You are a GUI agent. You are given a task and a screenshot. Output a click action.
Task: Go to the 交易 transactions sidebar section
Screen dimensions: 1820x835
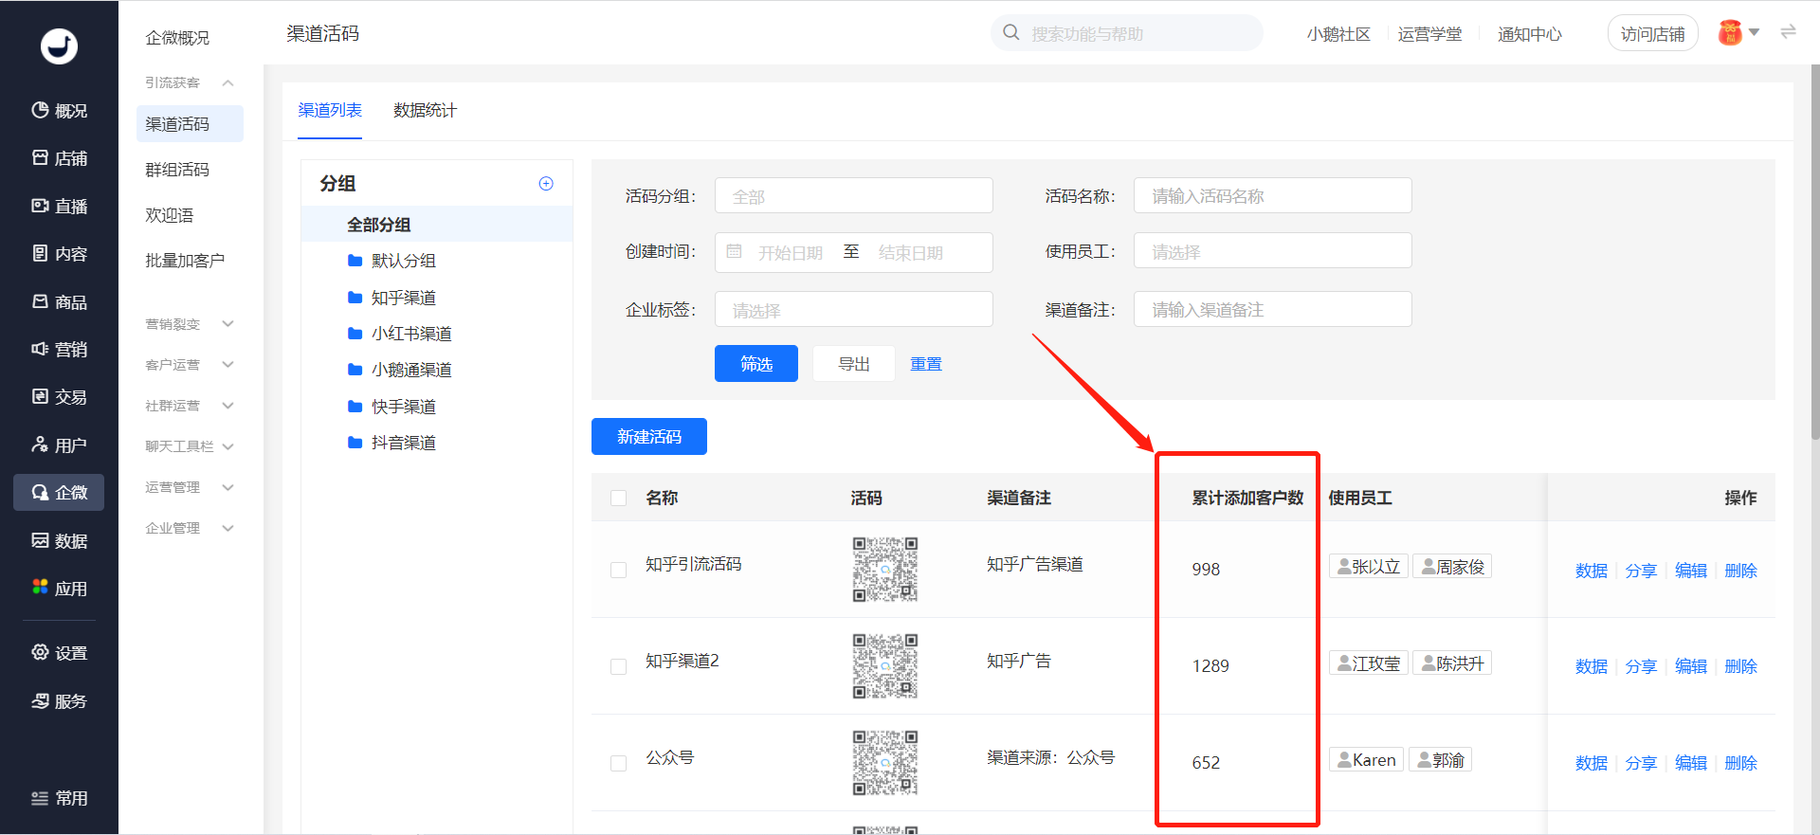click(59, 397)
